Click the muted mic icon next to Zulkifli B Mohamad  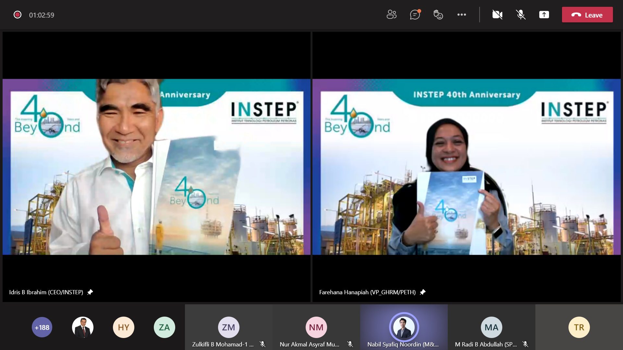click(263, 344)
